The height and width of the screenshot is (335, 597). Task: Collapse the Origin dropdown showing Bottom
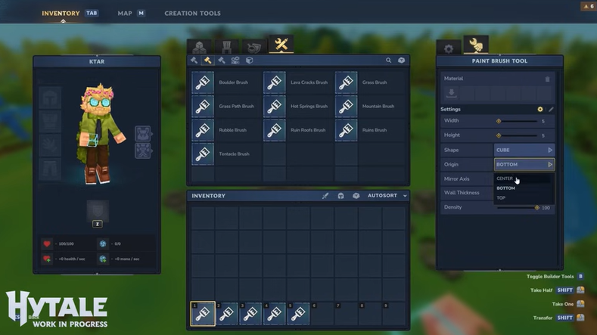pos(524,164)
